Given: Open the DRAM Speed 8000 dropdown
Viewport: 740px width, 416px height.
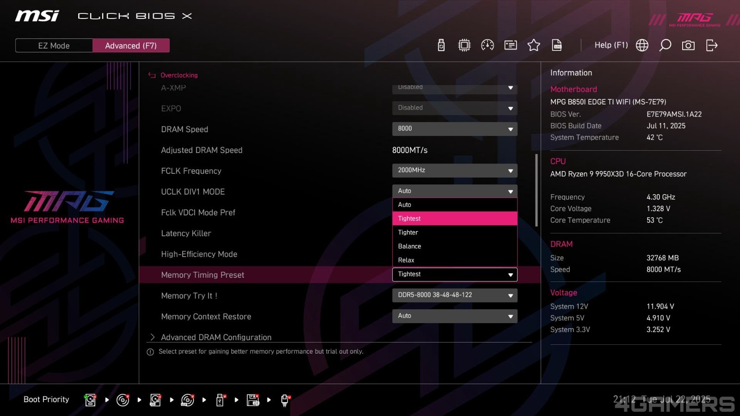Looking at the screenshot, I should click(x=455, y=129).
